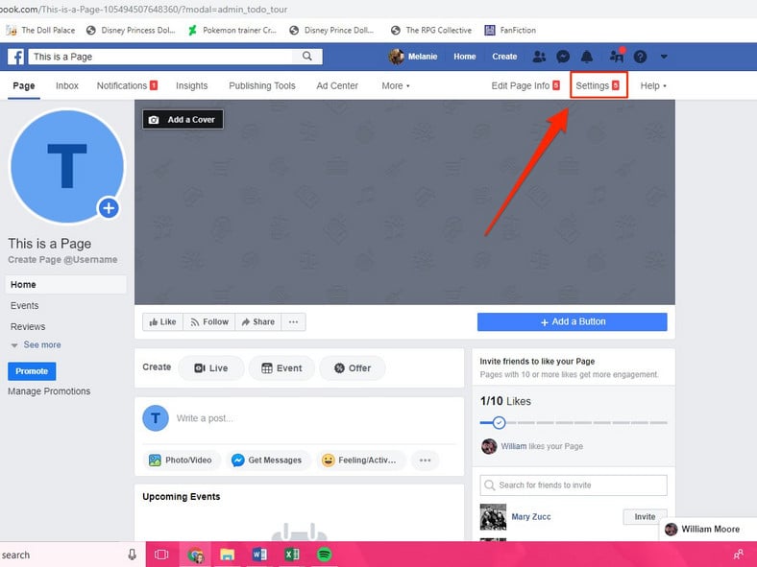Open Word from the taskbar
Screen dimensions: 757x567
[259, 555]
